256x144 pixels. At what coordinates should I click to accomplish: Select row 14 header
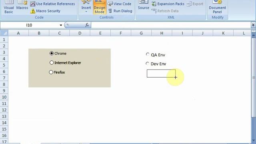click(4, 123)
